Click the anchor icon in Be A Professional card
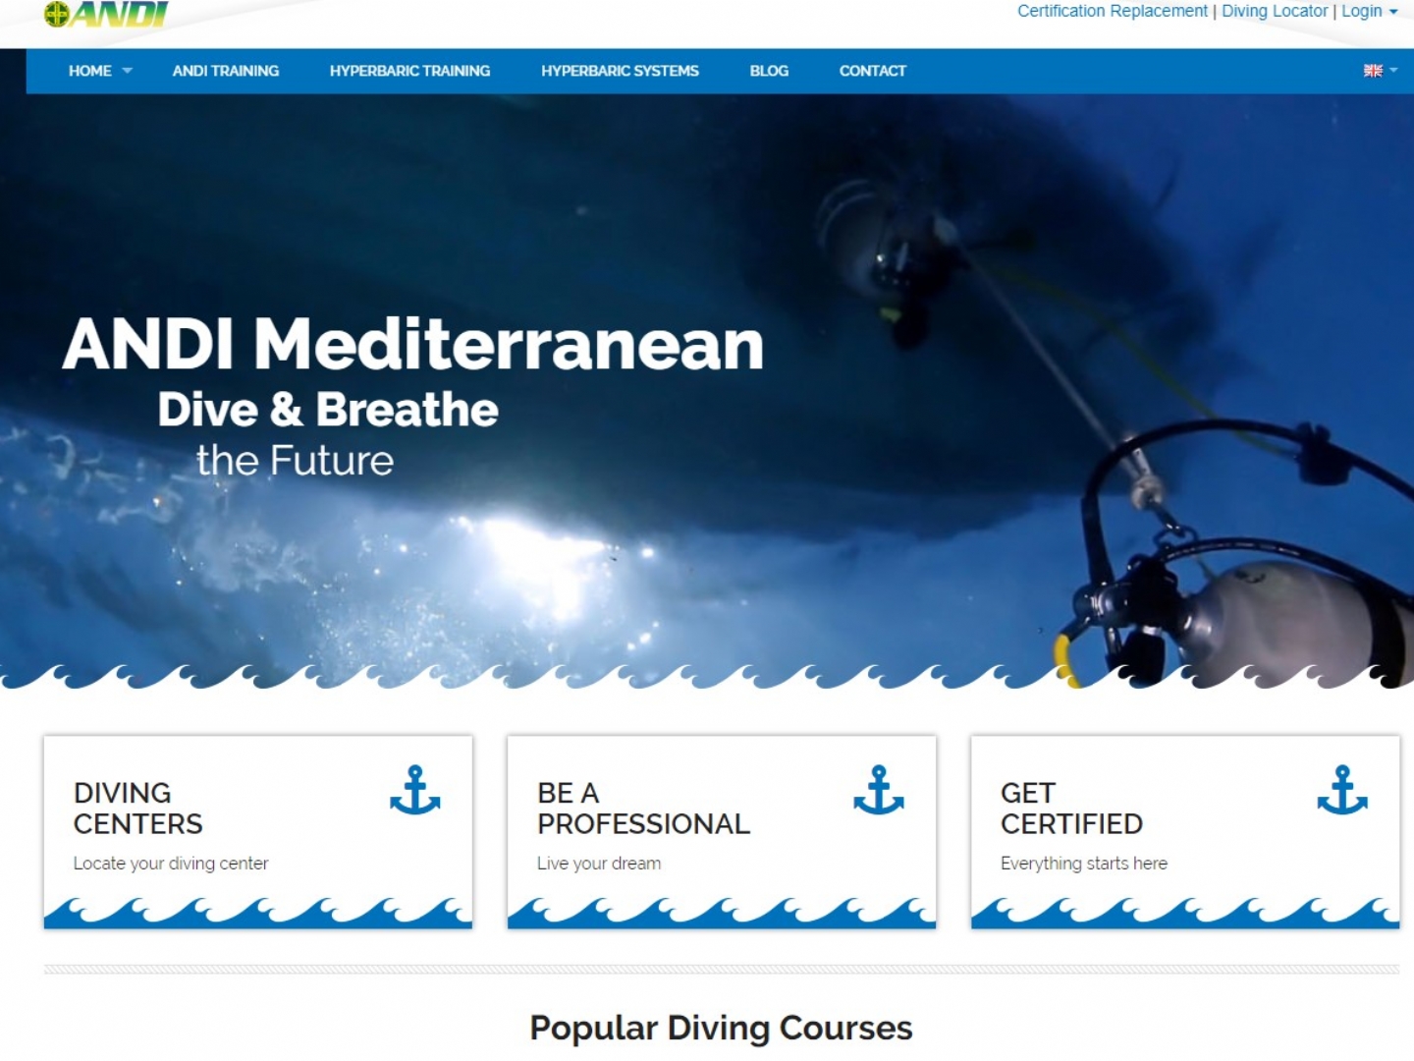 [x=879, y=790]
